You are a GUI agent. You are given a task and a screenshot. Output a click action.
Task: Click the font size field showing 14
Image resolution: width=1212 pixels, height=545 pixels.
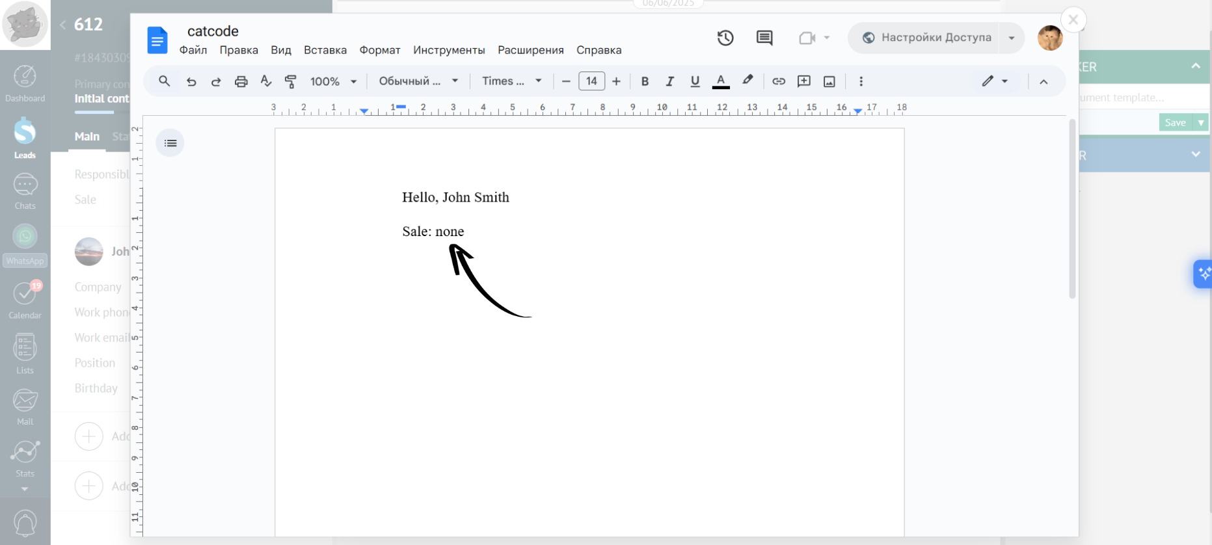pyautogui.click(x=591, y=81)
